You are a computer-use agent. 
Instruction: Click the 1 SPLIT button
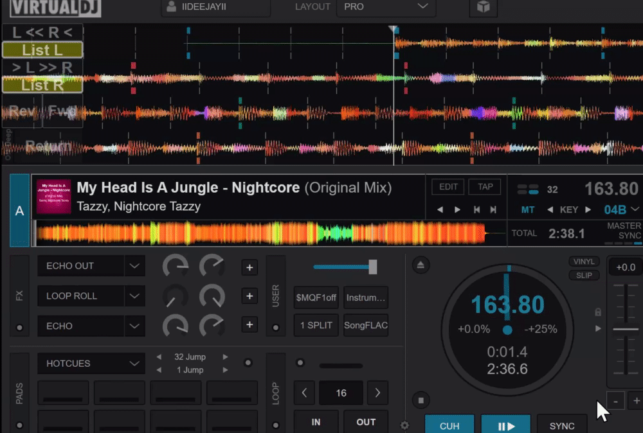(x=316, y=325)
